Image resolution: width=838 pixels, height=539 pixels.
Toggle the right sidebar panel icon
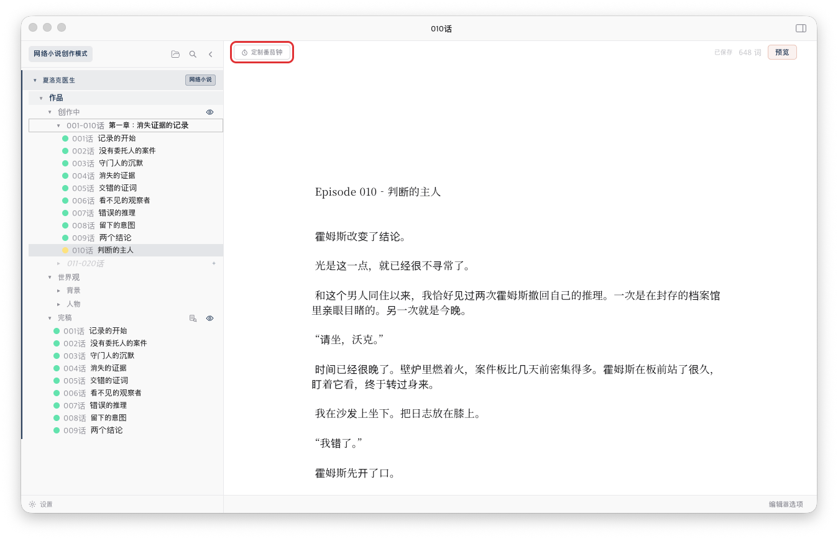point(801,29)
